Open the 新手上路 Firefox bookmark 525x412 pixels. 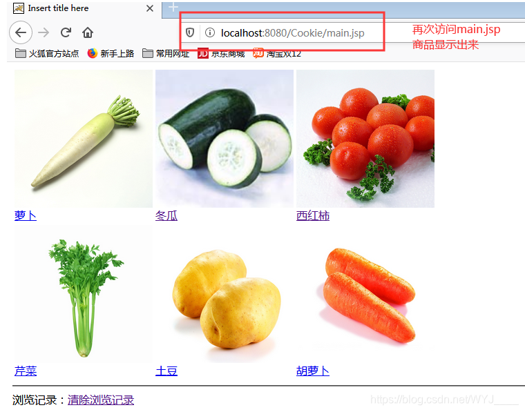click(111, 54)
